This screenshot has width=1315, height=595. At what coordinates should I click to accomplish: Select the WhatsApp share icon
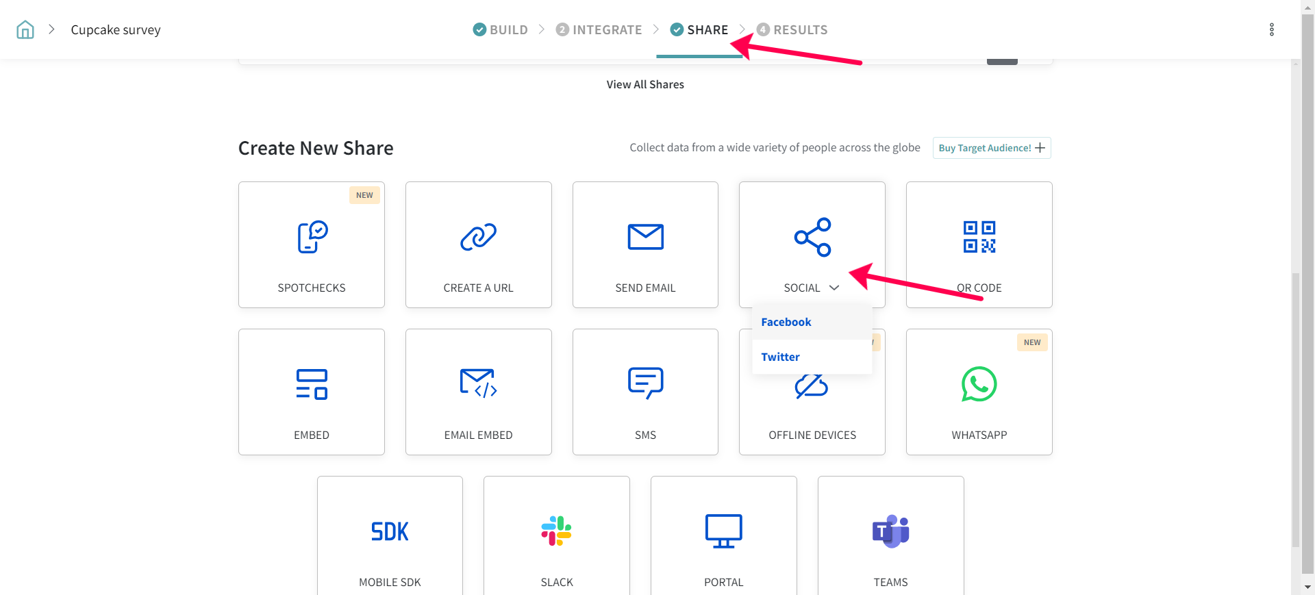tap(979, 384)
